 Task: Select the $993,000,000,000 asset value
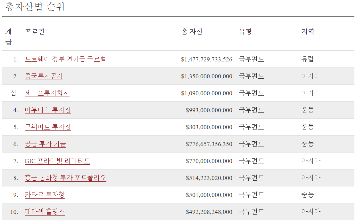click(x=209, y=110)
